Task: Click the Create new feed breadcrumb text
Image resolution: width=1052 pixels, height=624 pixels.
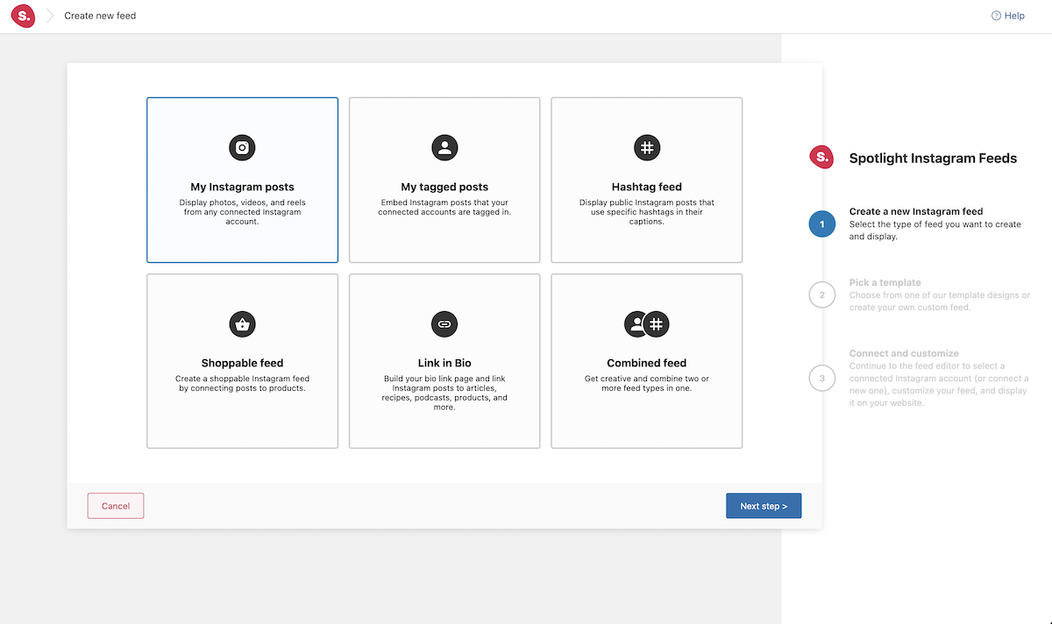Action: 100,16
